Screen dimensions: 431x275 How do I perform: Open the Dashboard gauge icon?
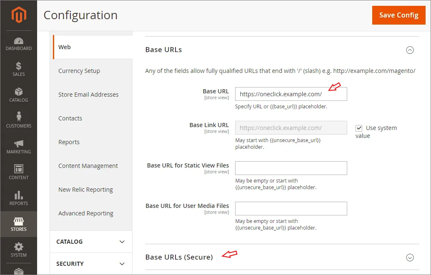click(x=19, y=41)
